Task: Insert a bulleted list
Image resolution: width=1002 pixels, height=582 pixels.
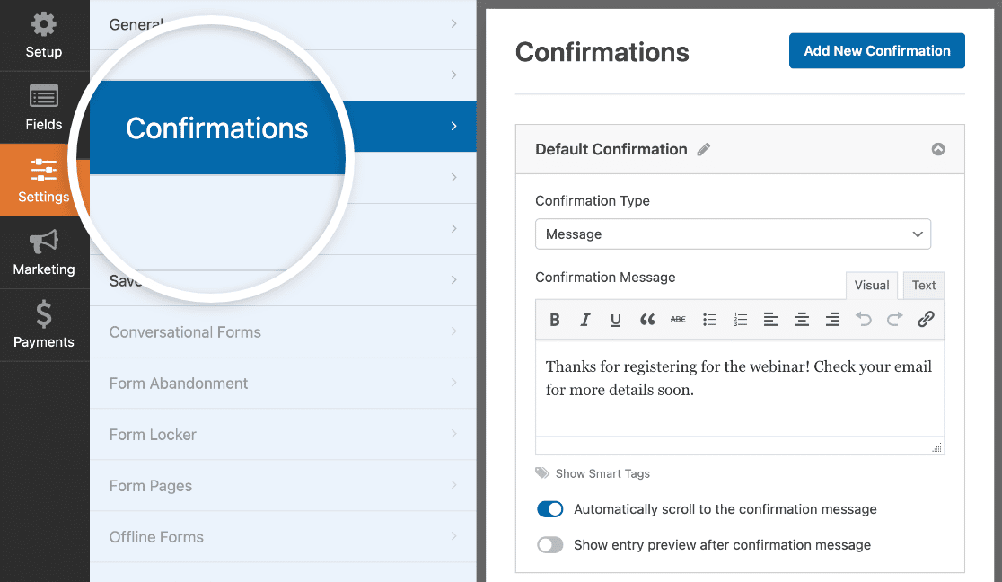Action: pos(709,320)
